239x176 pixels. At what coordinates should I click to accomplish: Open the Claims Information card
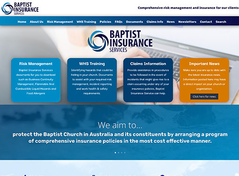coord(148,80)
